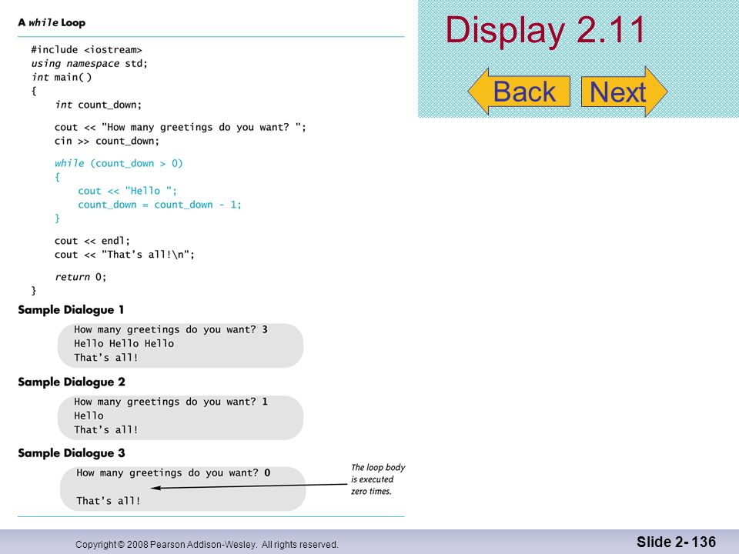This screenshot has width=739, height=554.
Task: Click the cout "That's all!\n" code line
Action: click(125, 255)
